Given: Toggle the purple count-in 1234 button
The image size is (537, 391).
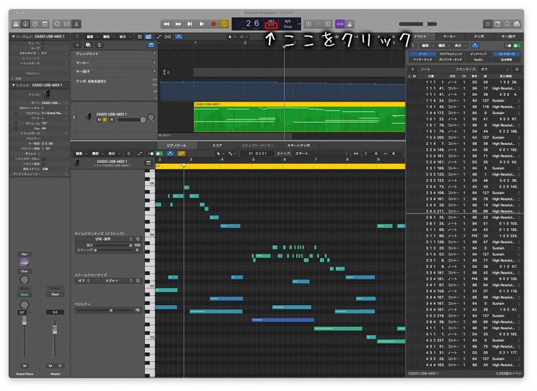Looking at the screenshot, I should click(339, 24).
